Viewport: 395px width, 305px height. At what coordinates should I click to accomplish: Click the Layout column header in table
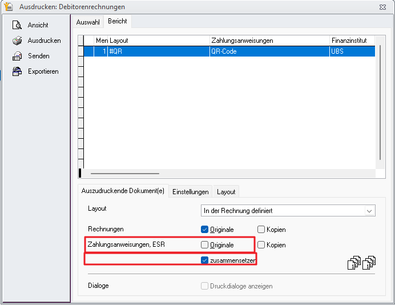tap(159, 41)
